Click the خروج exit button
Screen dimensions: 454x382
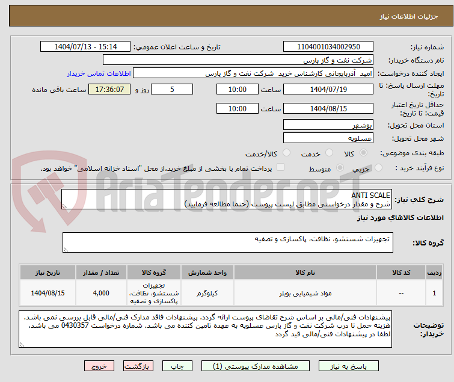[x=99, y=366]
